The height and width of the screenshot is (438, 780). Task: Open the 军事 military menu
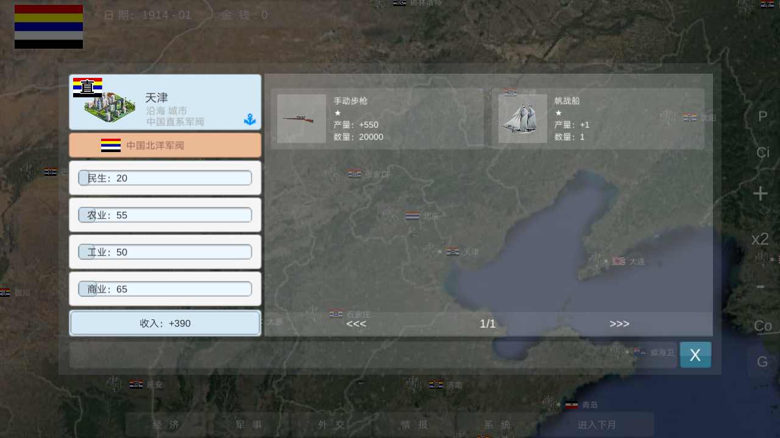point(249,425)
